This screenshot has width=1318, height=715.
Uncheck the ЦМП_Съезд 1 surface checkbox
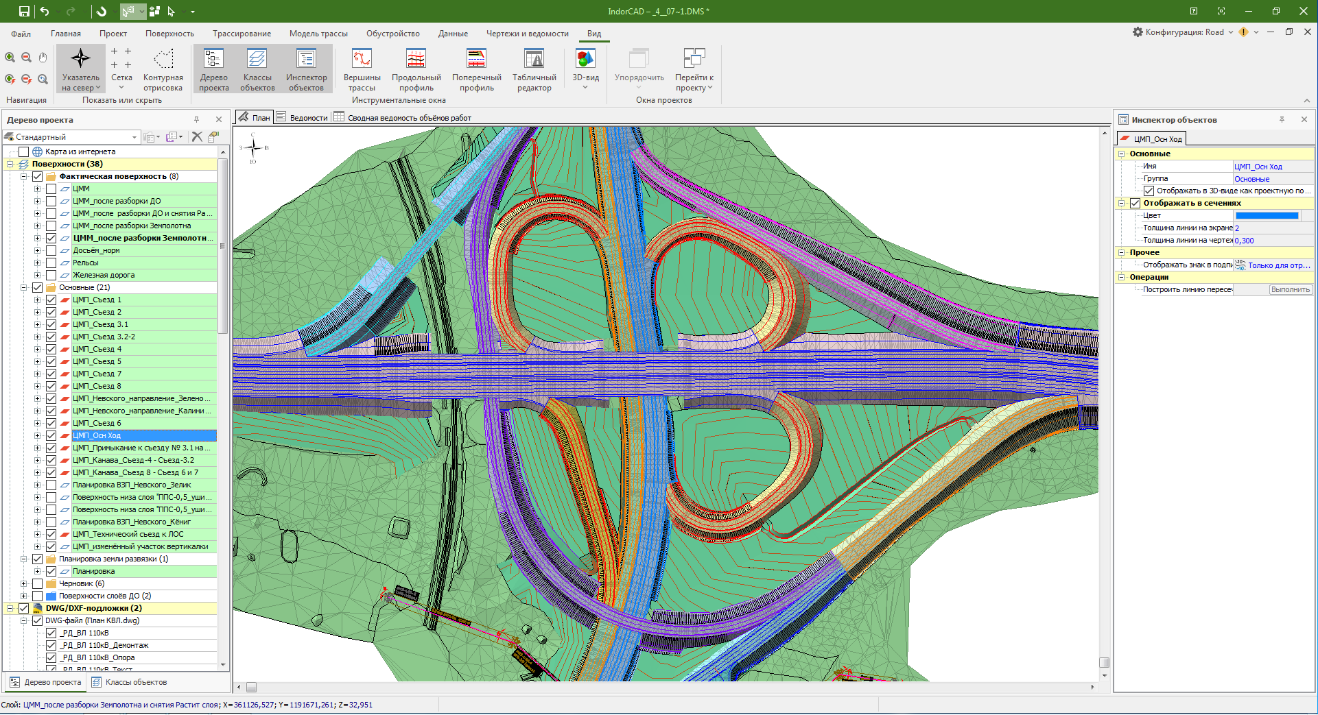(51, 300)
